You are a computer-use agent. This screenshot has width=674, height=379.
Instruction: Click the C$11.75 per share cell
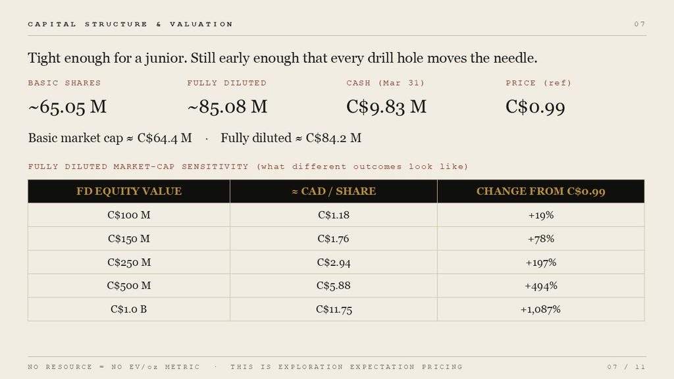pyautogui.click(x=334, y=309)
